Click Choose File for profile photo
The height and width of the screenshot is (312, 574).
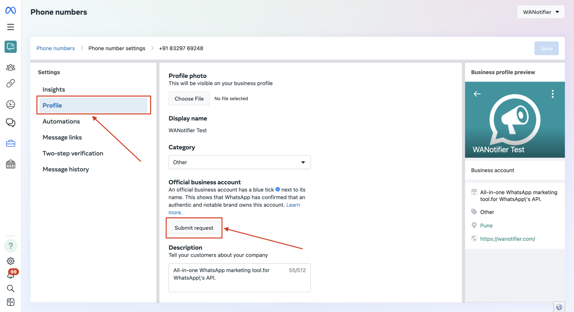tap(189, 98)
